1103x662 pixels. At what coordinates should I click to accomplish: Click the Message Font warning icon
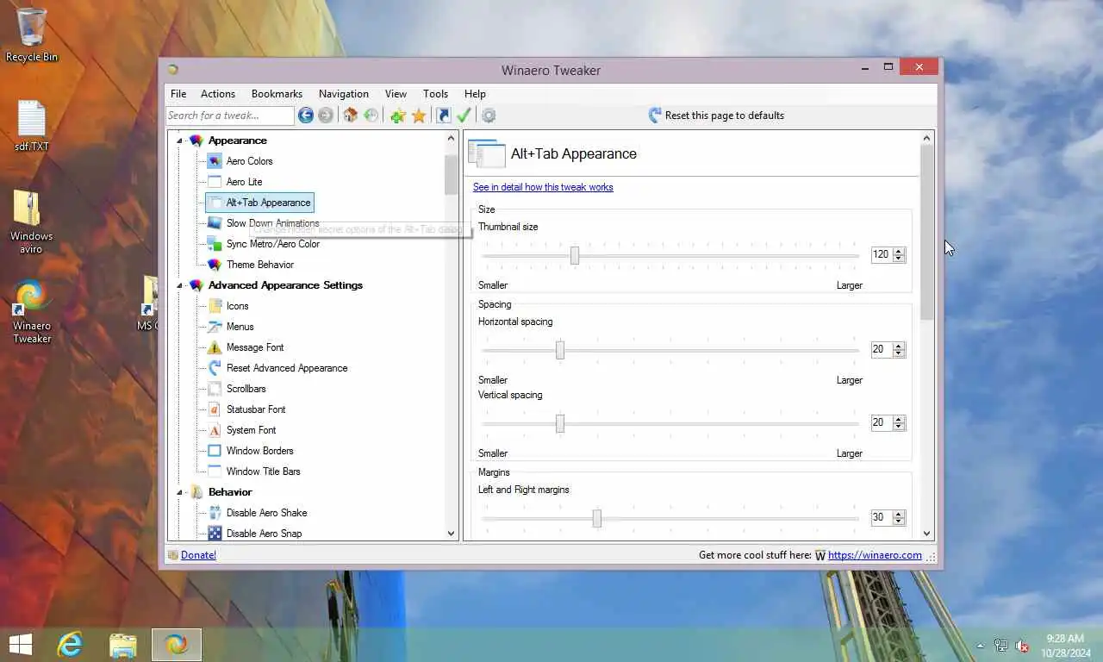point(215,347)
